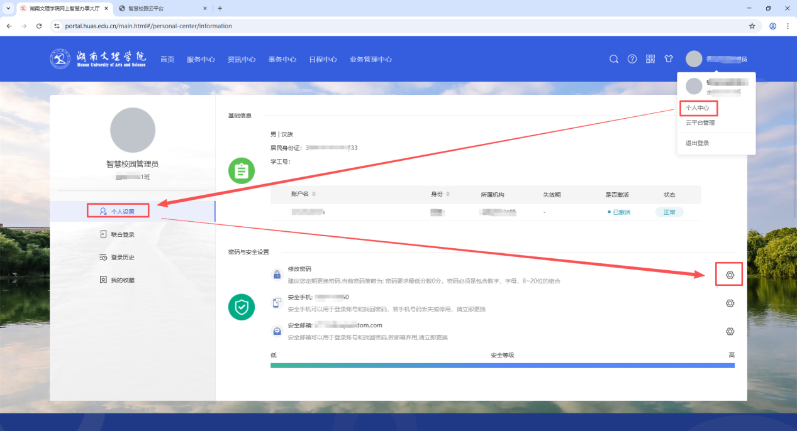Viewport: 797px width, 431px height.
Task: Open 服务中心 in the top navigation
Action: (x=201, y=60)
